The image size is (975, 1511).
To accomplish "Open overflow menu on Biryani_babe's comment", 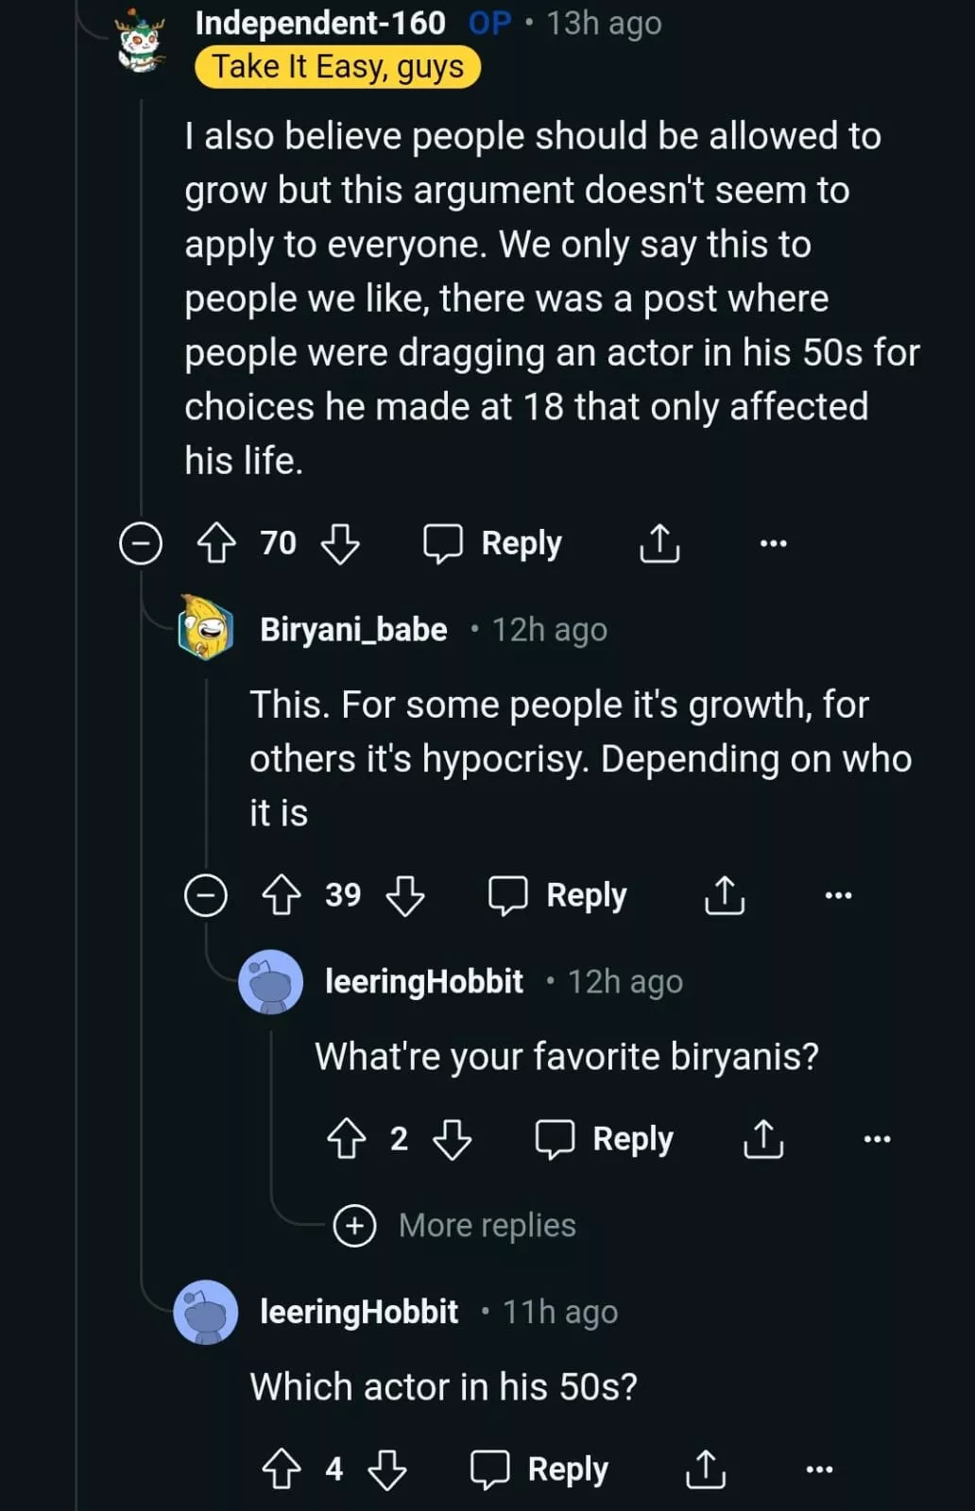I will click(x=838, y=895).
